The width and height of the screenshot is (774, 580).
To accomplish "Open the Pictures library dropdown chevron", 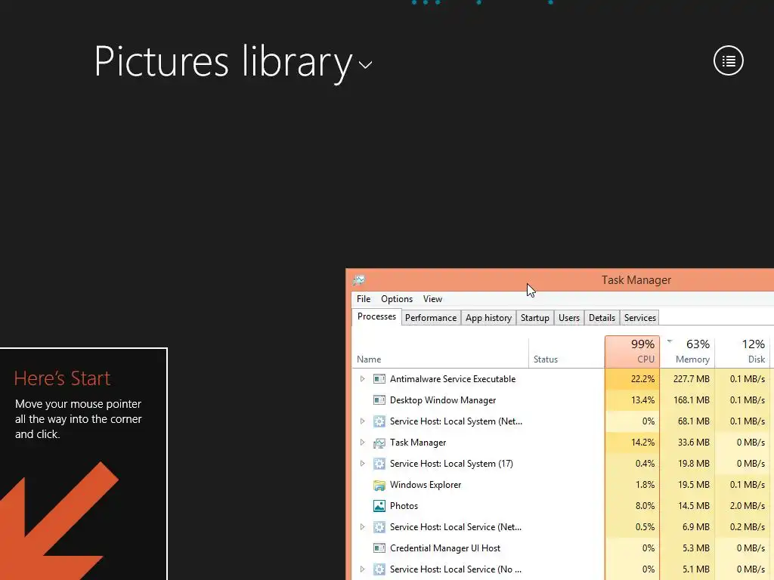I will tap(365, 65).
